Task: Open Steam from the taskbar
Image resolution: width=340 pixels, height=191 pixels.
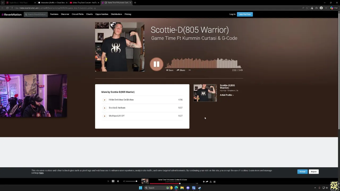Action: pyautogui.click(x=199, y=188)
